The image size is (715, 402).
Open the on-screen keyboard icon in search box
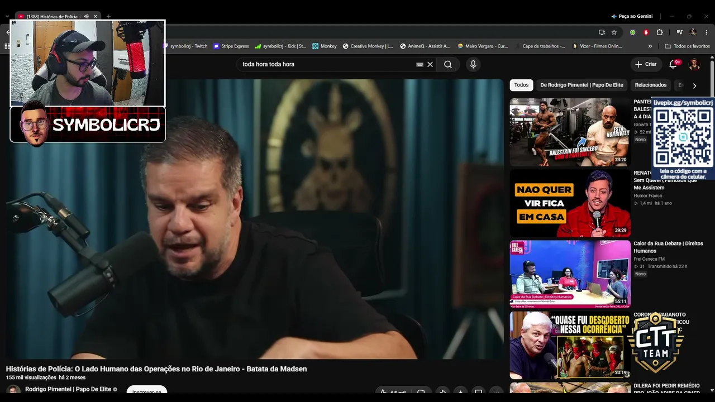tap(420, 64)
